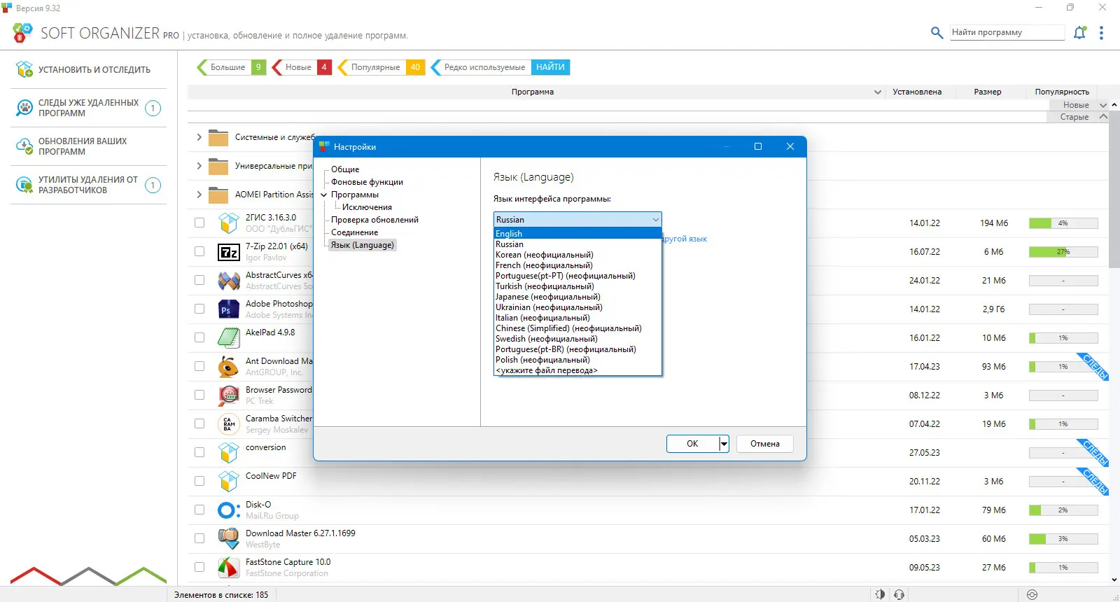
Task: Select the FastStone Capture program icon
Action: pos(229,568)
